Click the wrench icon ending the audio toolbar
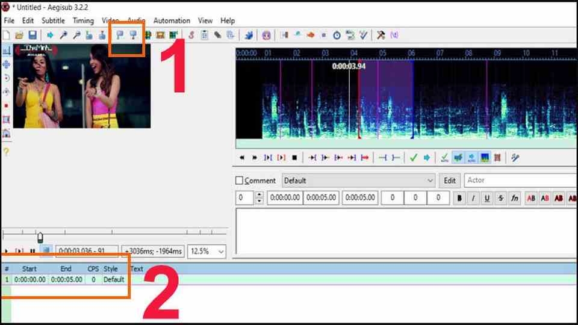The height and width of the screenshot is (325, 578). [515, 158]
